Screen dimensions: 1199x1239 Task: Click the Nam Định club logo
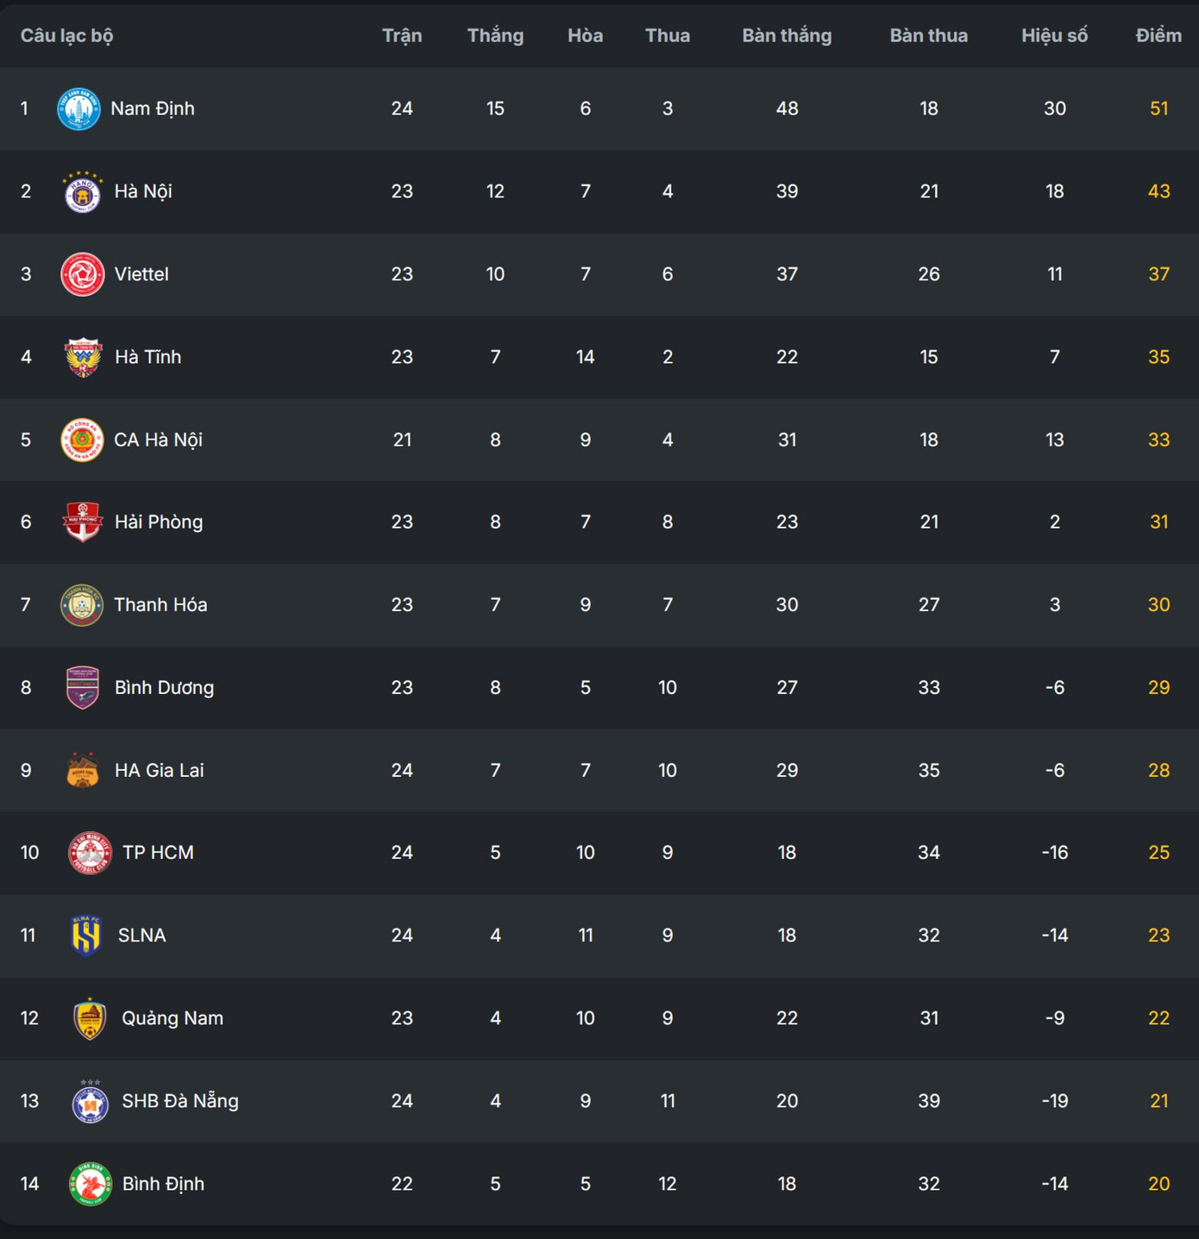[78, 109]
